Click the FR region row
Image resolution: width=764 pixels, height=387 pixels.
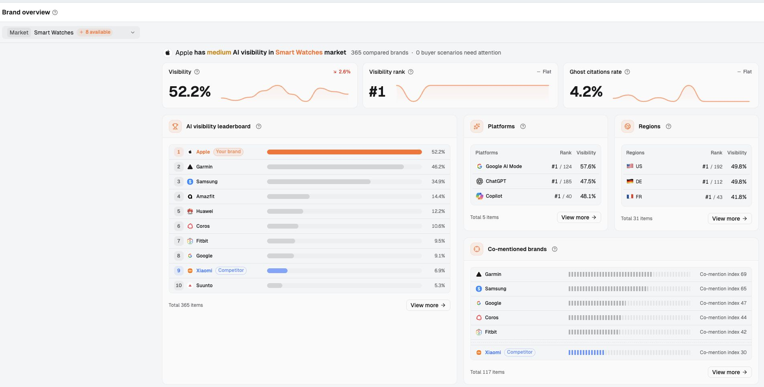click(x=686, y=197)
